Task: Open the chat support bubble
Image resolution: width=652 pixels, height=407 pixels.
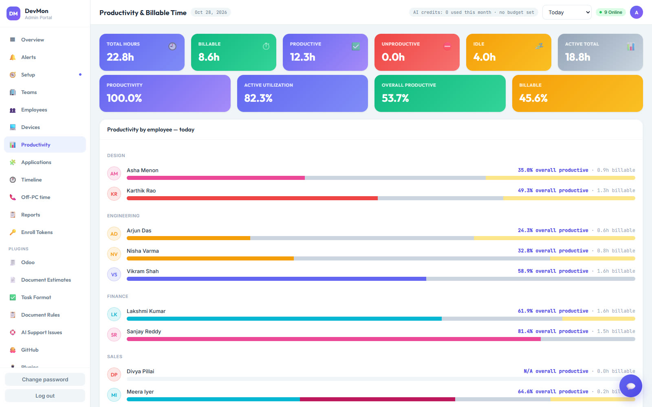Action: [x=631, y=386]
